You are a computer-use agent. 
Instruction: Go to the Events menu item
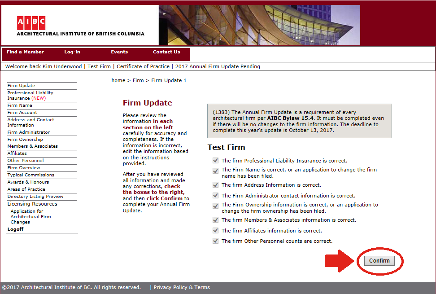tap(119, 52)
